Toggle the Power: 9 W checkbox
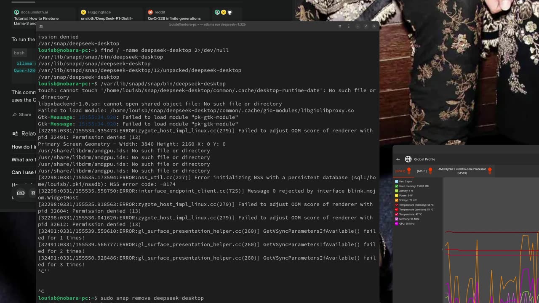This screenshot has height=303, width=539. tap(397, 195)
